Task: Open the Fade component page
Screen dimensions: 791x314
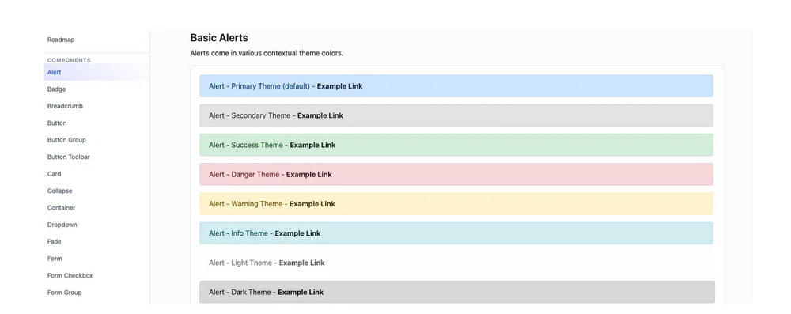Action: coord(54,242)
